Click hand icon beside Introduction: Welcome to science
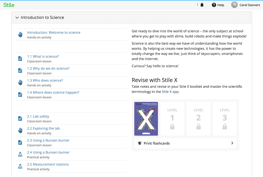This screenshot has height=177, width=263. coord(20,35)
